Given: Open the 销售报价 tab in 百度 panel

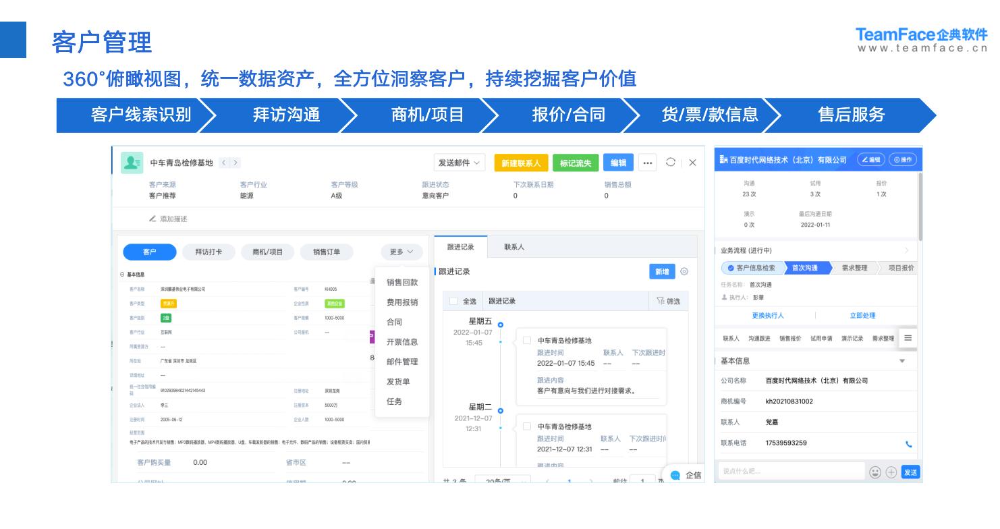Looking at the screenshot, I should (x=791, y=338).
